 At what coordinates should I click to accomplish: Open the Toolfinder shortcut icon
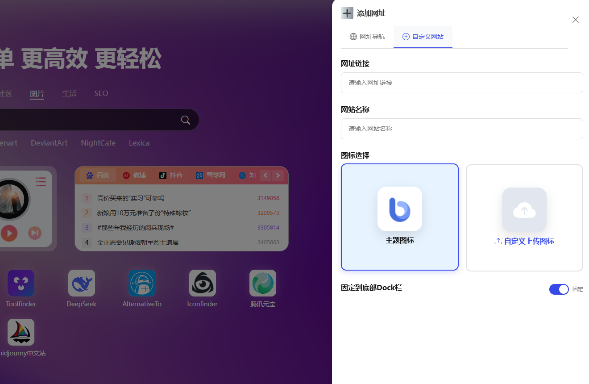[x=21, y=283]
